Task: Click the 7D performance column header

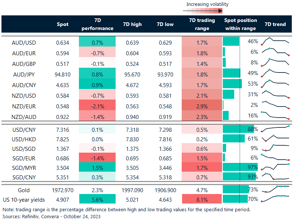Action: point(97,25)
